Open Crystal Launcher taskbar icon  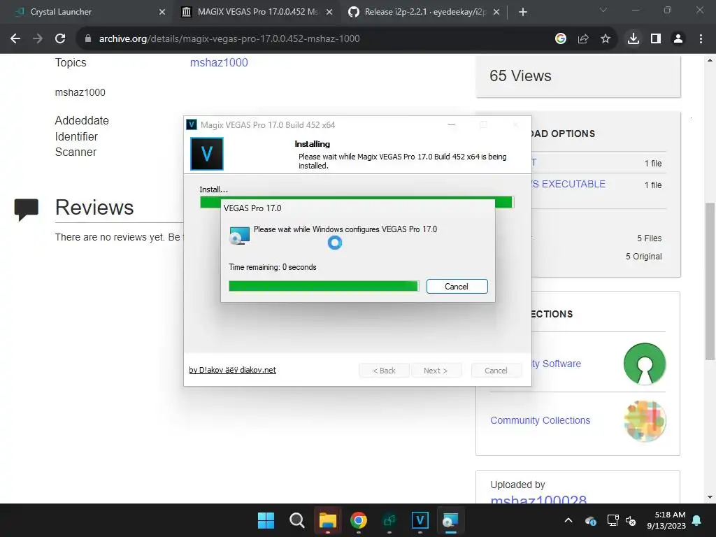pos(389,520)
